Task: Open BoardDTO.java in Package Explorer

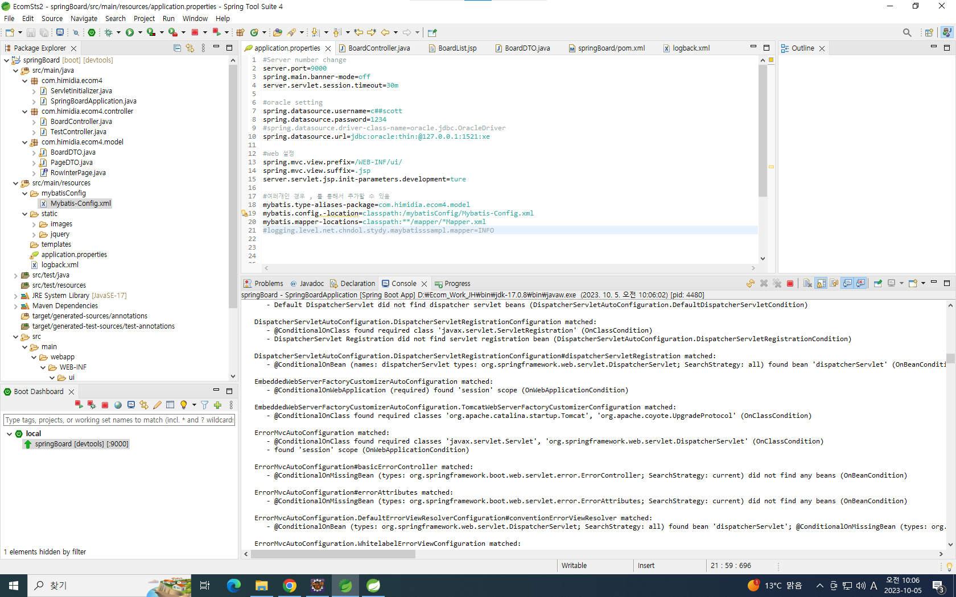Action: click(73, 152)
